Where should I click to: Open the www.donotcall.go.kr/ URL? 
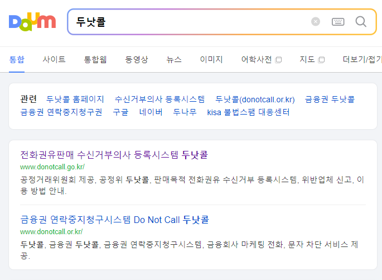[52, 167]
